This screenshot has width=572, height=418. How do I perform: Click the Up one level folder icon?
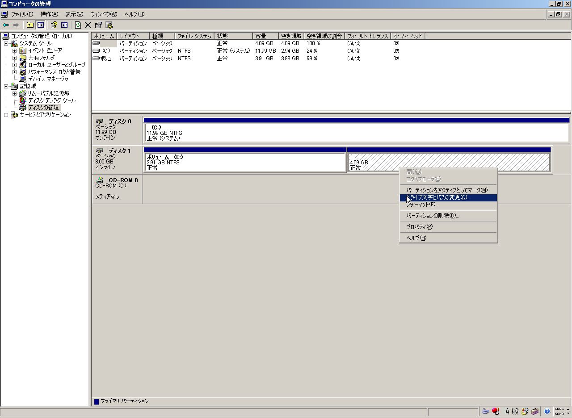click(30, 25)
